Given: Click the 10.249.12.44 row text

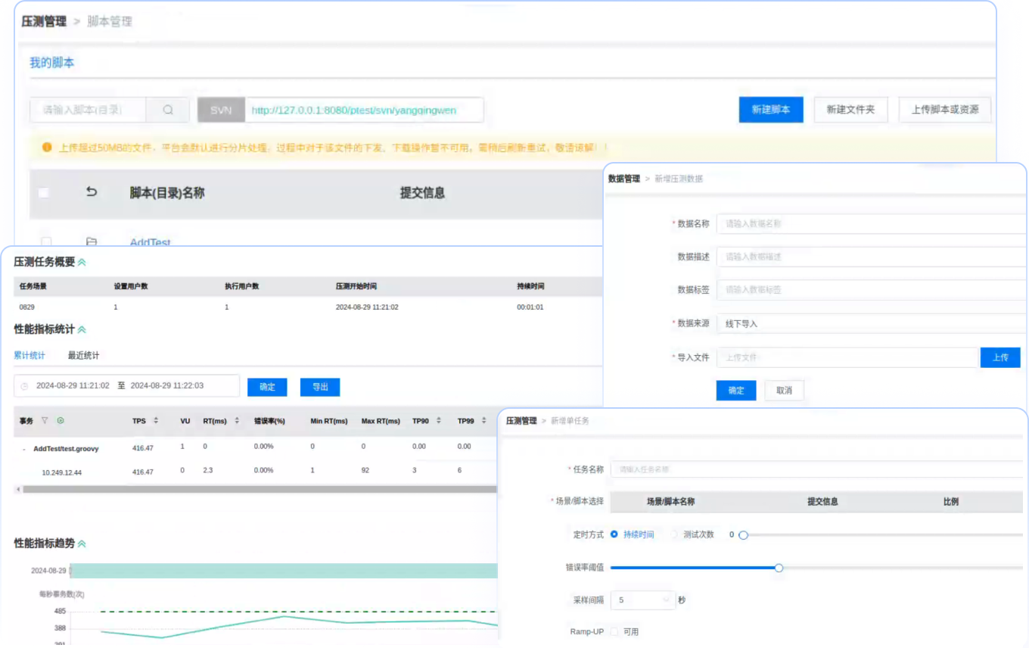Looking at the screenshot, I should pos(62,472).
